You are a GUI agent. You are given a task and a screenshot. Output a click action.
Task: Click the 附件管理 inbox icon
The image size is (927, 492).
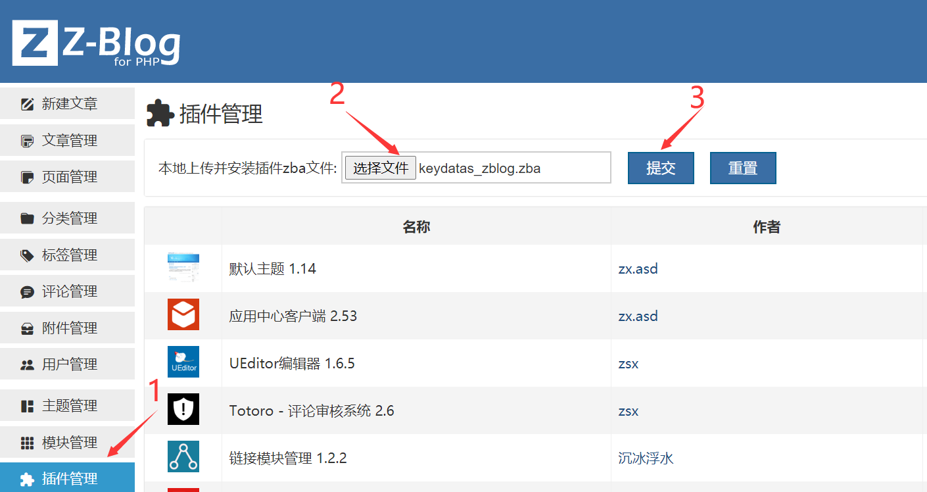click(27, 328)
